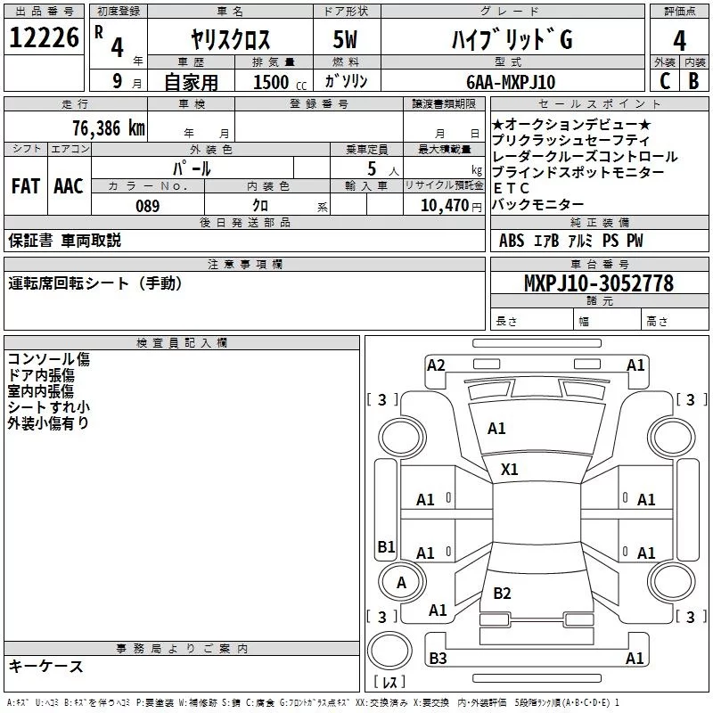Click the door type value 5W
Viewport: 713px width, 713px height.
345,39
